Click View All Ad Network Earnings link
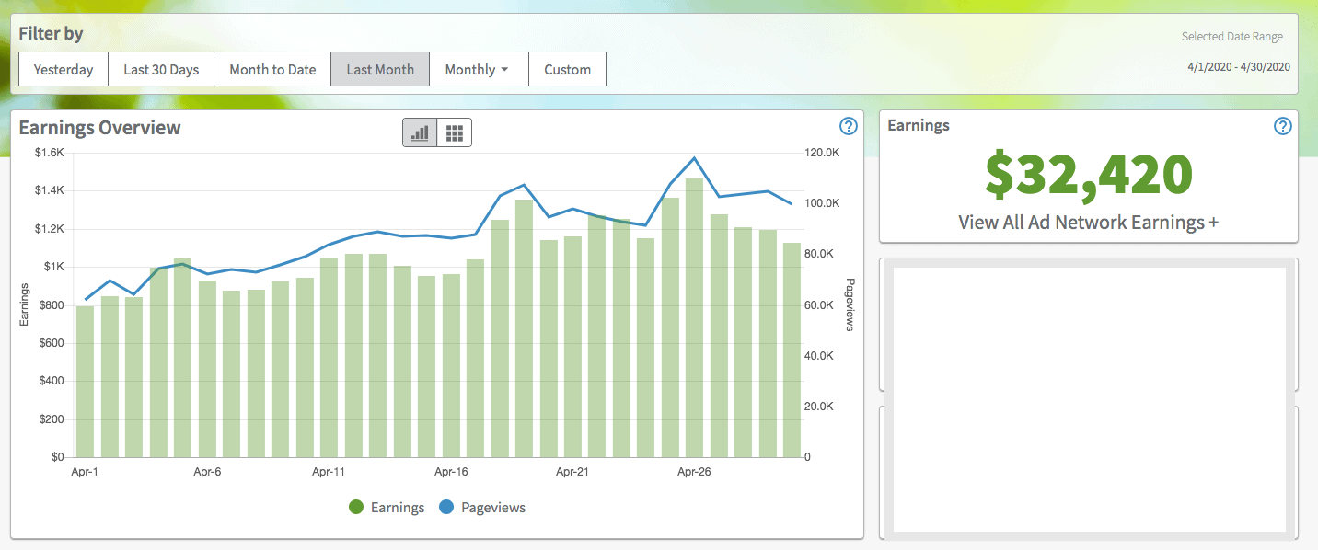Image resolution: width=1318 pixels, height=550 pixels. pyautogui.click(x=1088, y=223)
